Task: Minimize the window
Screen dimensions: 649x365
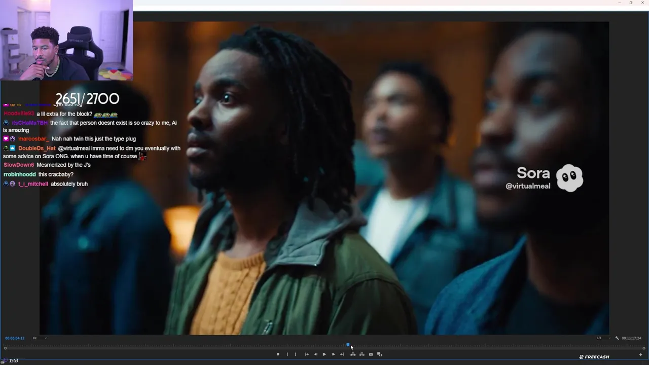Action: tap(619, 3)
